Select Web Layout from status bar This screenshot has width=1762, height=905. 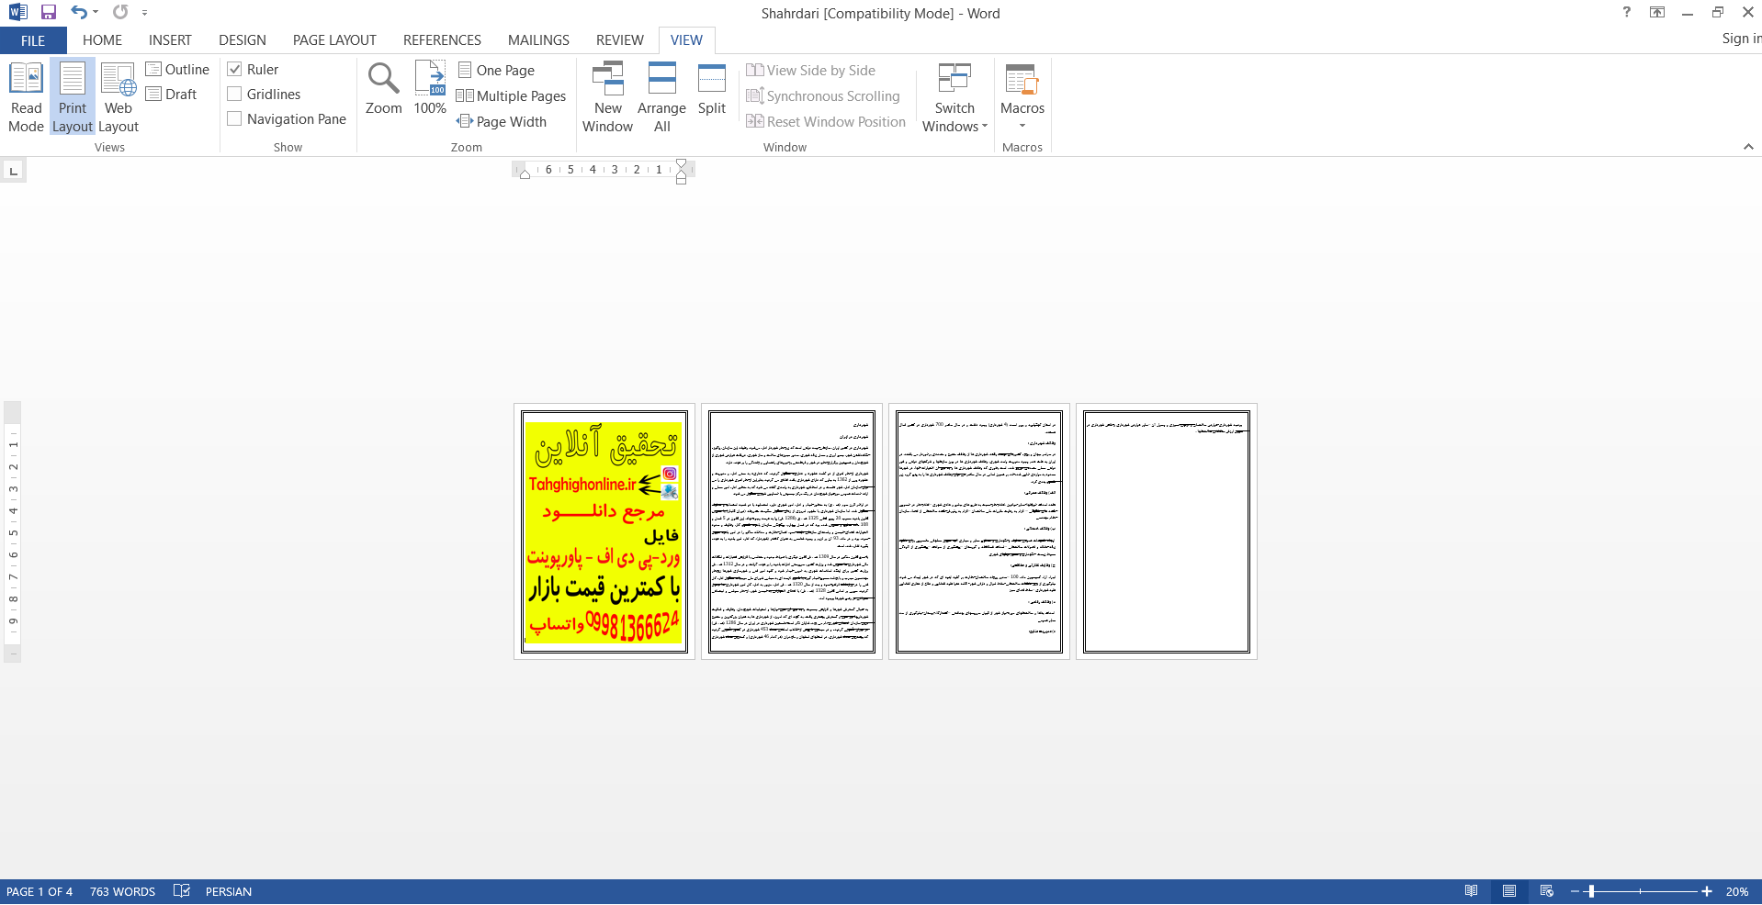1547,891
